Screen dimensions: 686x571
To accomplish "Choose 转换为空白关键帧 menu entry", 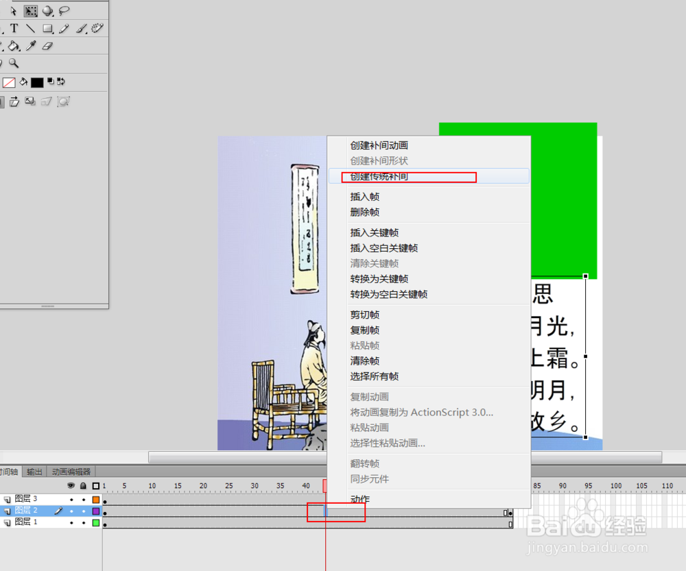I will 429,294.
